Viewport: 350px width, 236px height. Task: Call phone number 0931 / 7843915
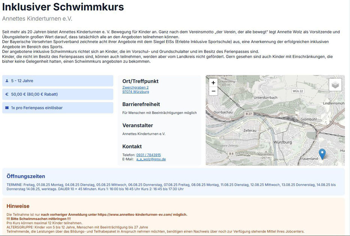(x=149, y=155)
